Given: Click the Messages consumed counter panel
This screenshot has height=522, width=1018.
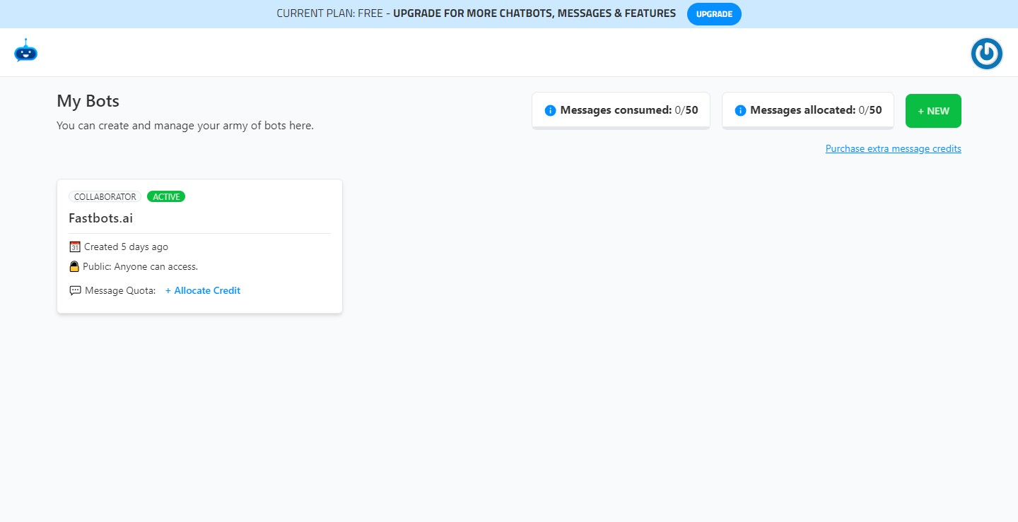Looking at the screenshot, I should [621, 109].
